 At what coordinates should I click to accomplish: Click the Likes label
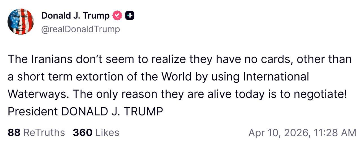(107, 132)
